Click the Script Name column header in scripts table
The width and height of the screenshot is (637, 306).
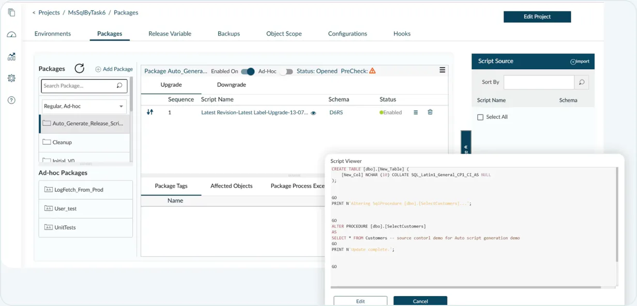click(x=217, y=99)
